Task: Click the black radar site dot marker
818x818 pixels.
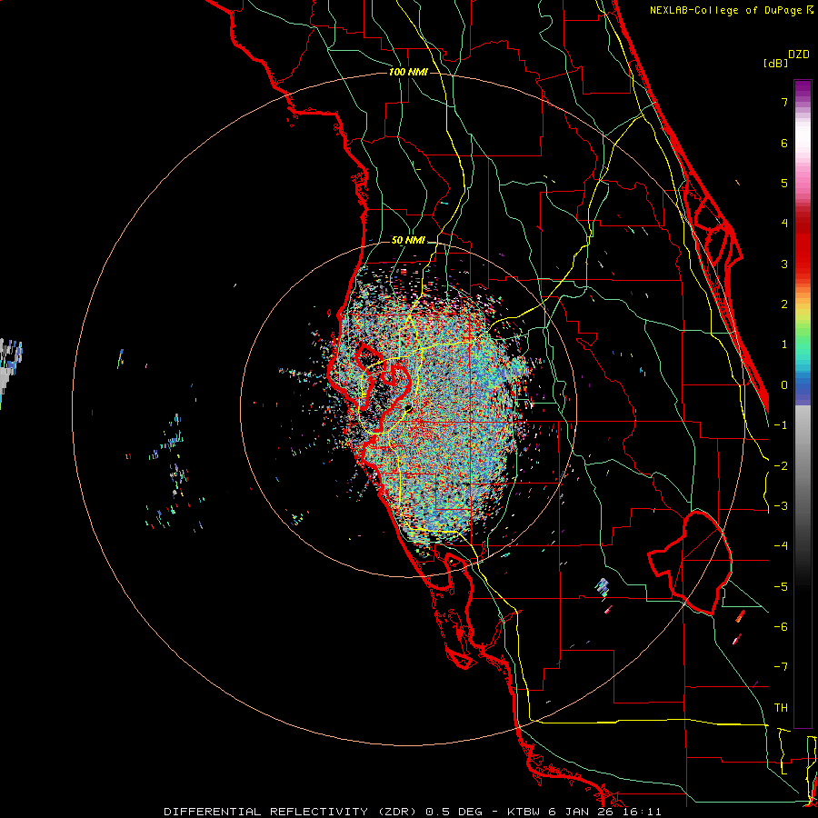Action: pos(408,408)
